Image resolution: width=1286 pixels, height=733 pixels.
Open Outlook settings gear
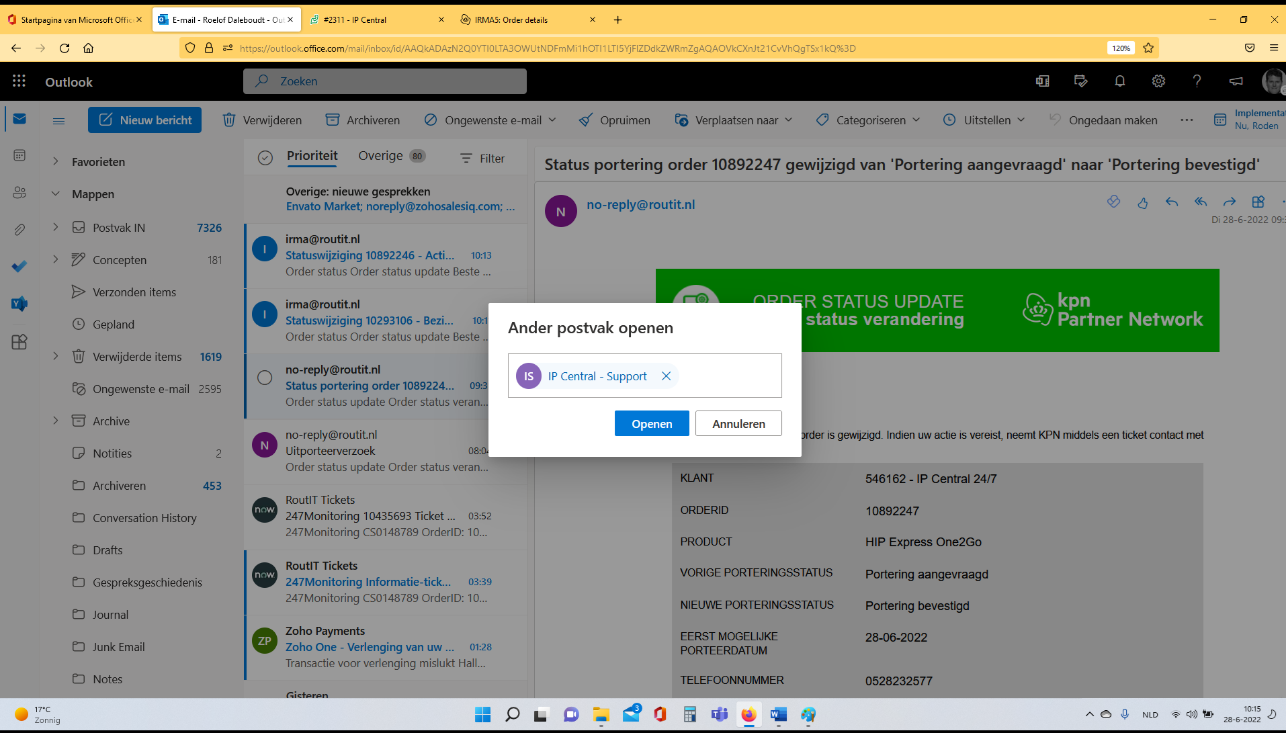tap(1158, 81)
